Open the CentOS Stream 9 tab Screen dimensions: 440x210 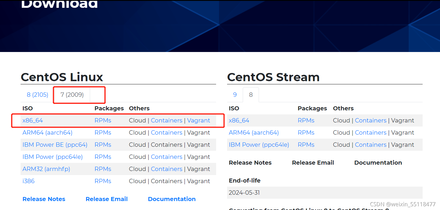click(235, 95)
